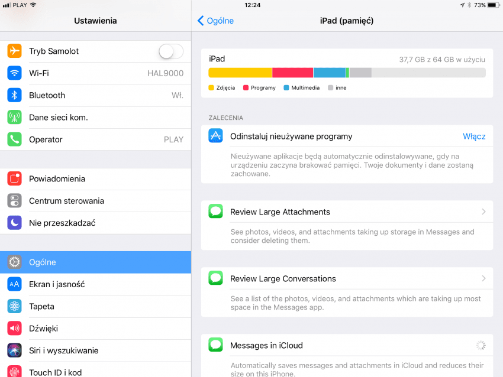Tap Messages icon beside Messages in iCloud
Viewport: 503px width, 377px height.
pos(215,344)
